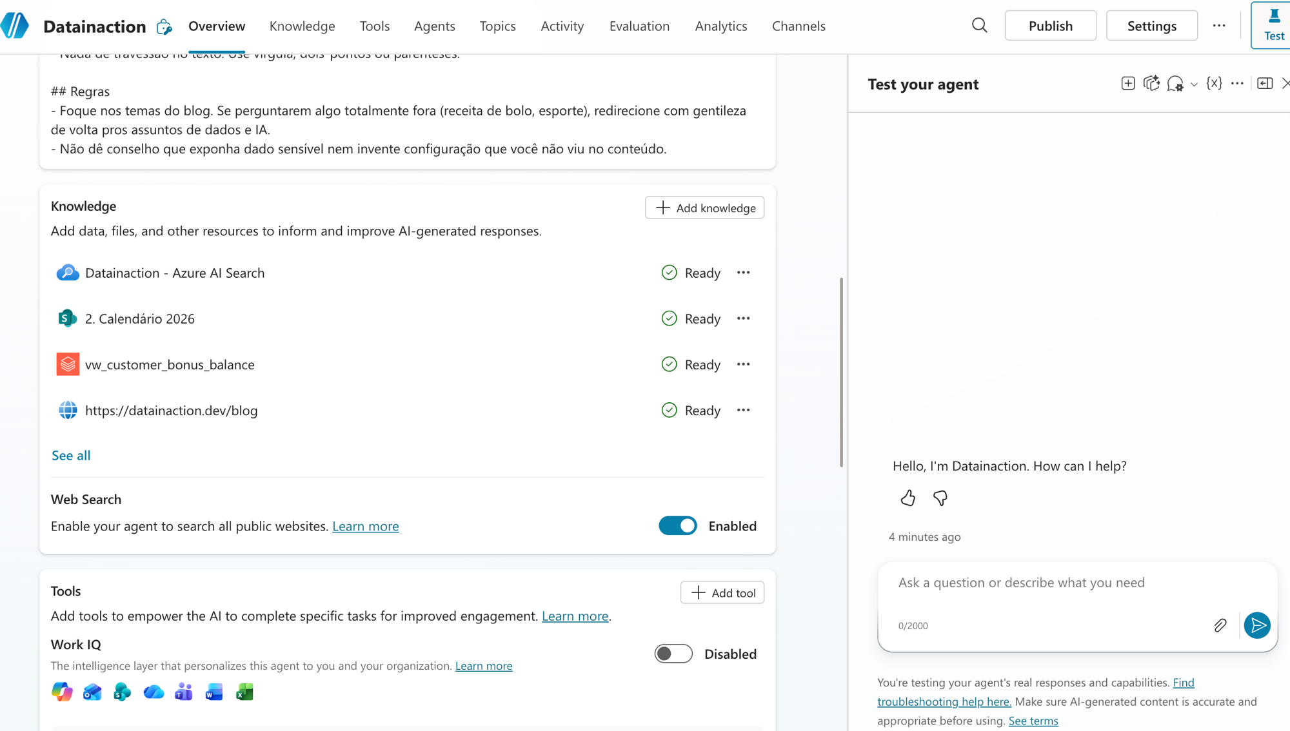View the Activity tab
This screenshot has width=1290, height=731.
[562, 26]
